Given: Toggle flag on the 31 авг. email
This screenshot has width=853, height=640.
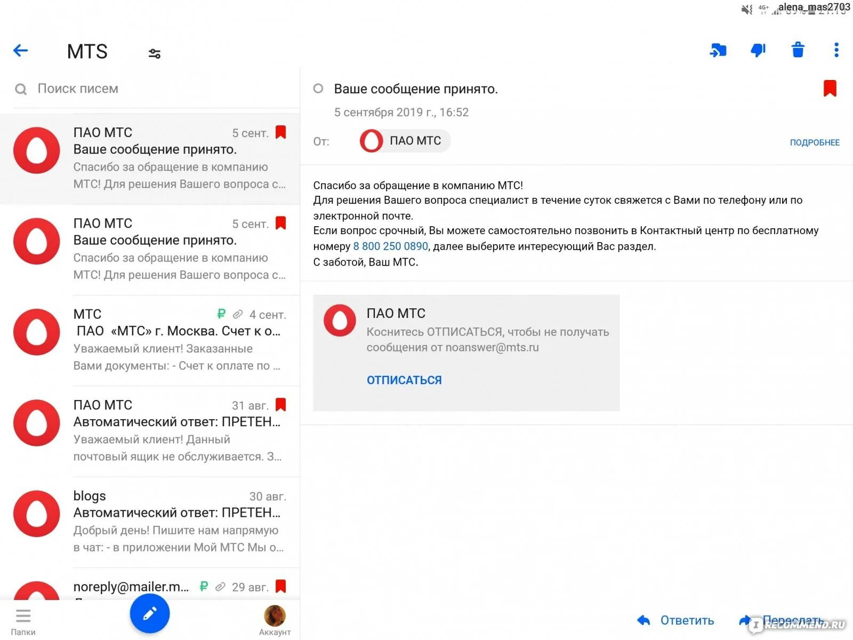Looking at the screenshot, I should [x=281, y=405].
